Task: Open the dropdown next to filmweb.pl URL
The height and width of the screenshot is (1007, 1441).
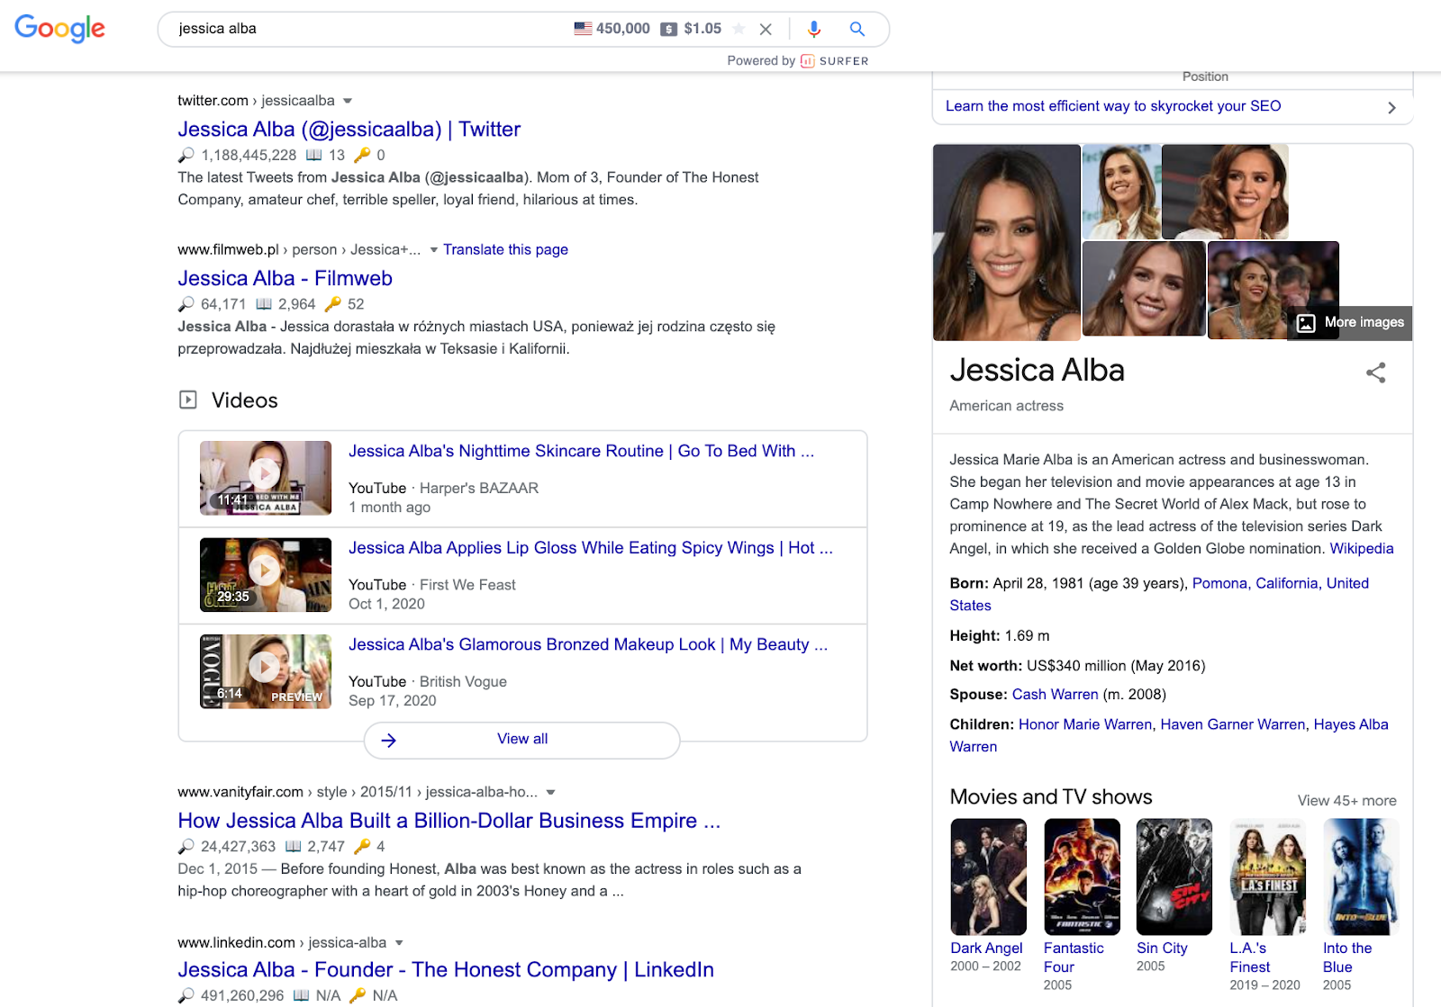Action: pyautogui.click(x=434, y=250)
